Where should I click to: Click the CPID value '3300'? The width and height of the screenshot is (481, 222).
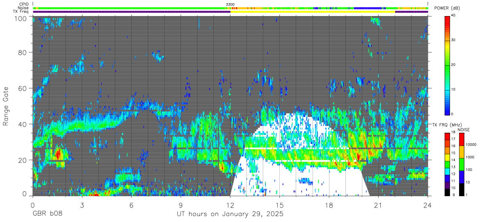coord(230,4)
